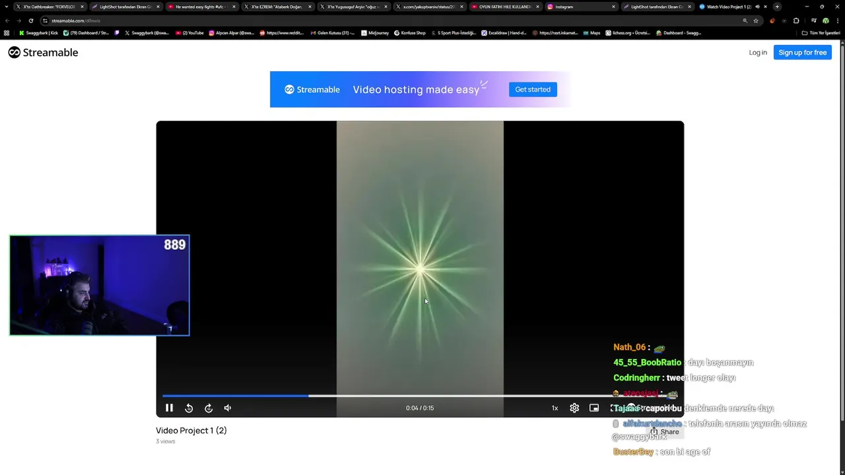Viewport: 845px width, 475px height.
Task: Click the Video hosting made easy banner
Action: (x=420, y=89)
